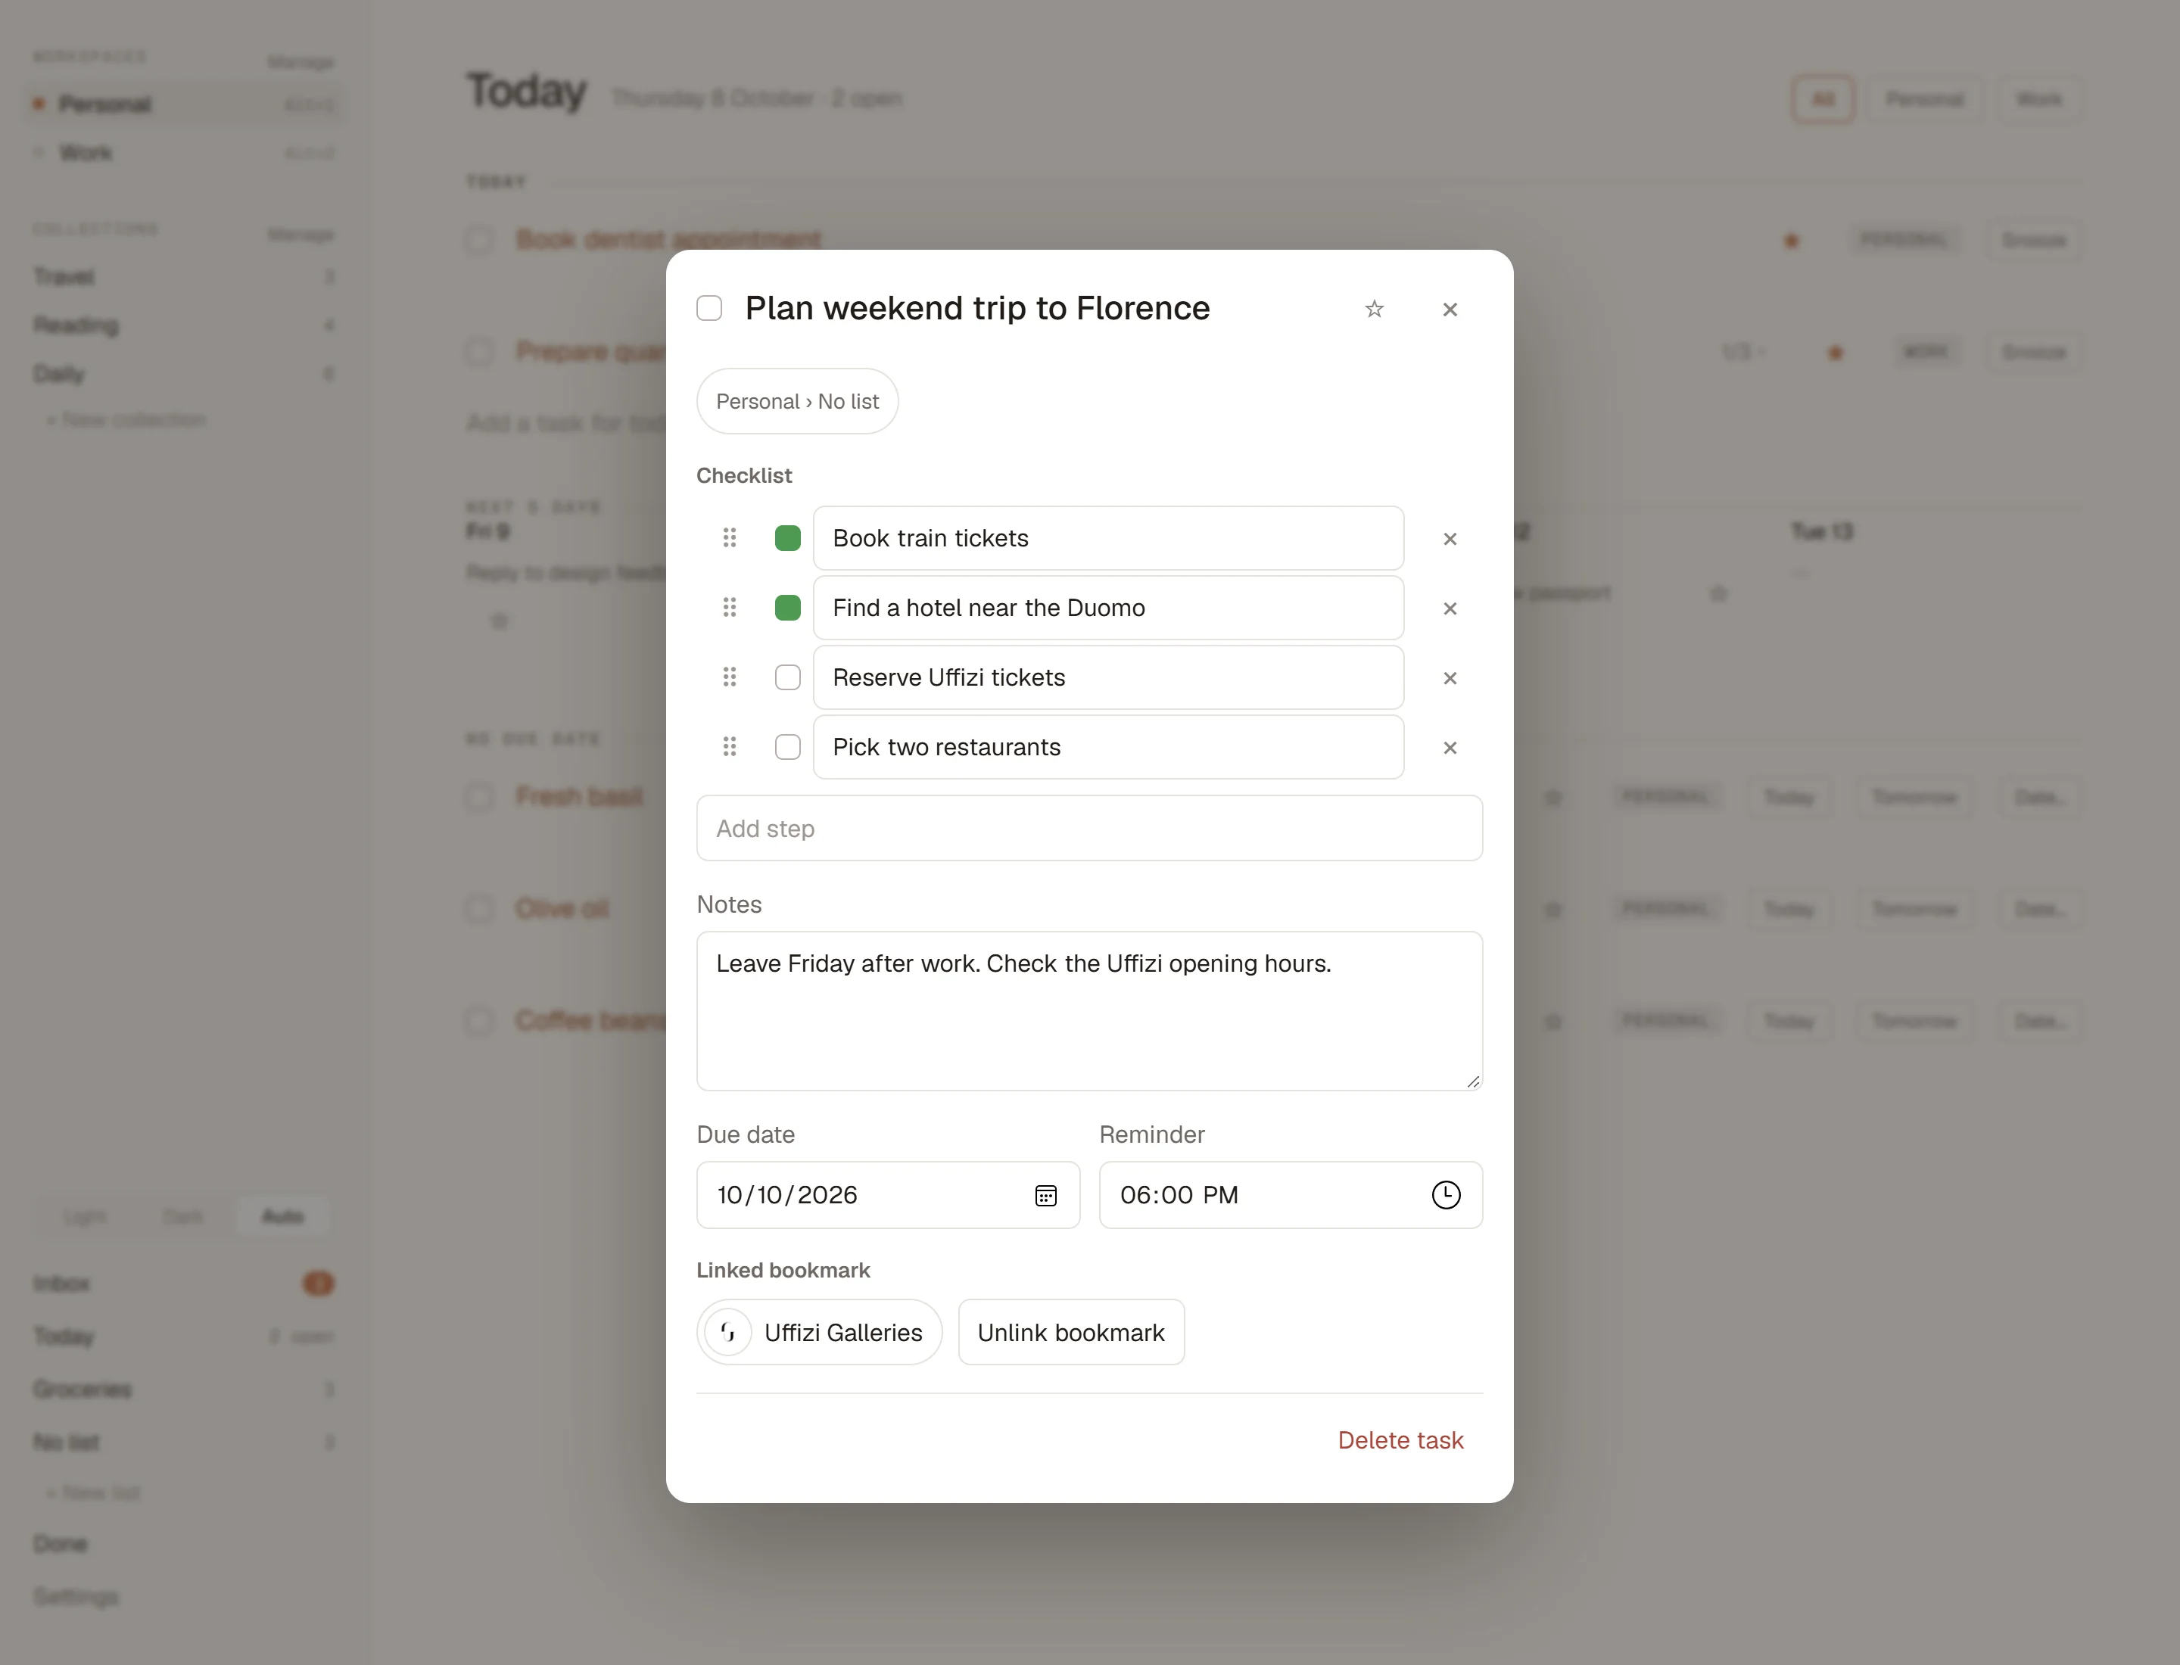2180x1665 pixels.
Task: Focus the Add step field
Action: point(1089,829)
